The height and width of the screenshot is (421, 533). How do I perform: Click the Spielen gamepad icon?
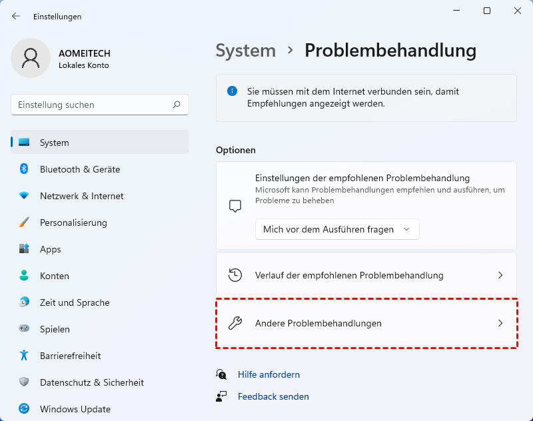(x=24, y=329)
